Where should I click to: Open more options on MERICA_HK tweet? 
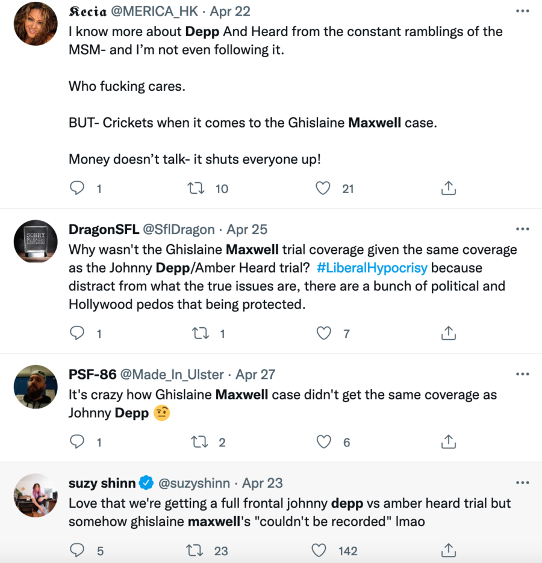pos(522,12)
